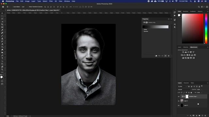Viewport: 209px width, 117px height.
Task: Open the gradient picker dropdown arrow
Action: tap(169, 27)
